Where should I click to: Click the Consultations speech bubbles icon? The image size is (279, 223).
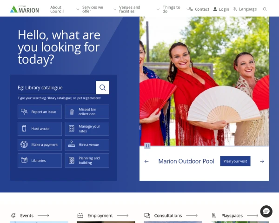point(147,216)
